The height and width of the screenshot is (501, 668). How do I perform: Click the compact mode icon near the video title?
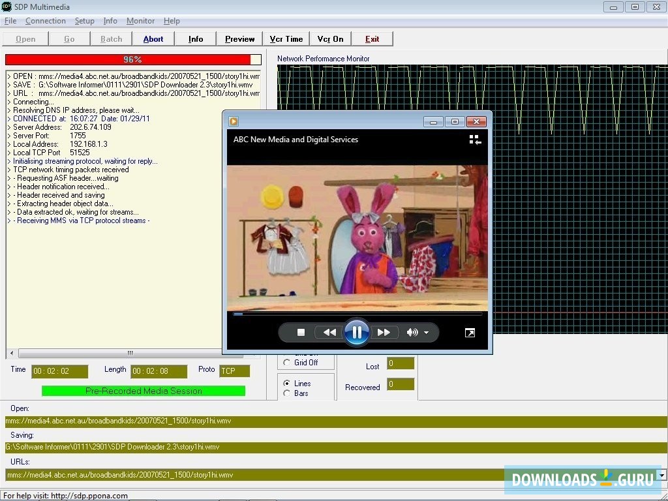(474, 140)
